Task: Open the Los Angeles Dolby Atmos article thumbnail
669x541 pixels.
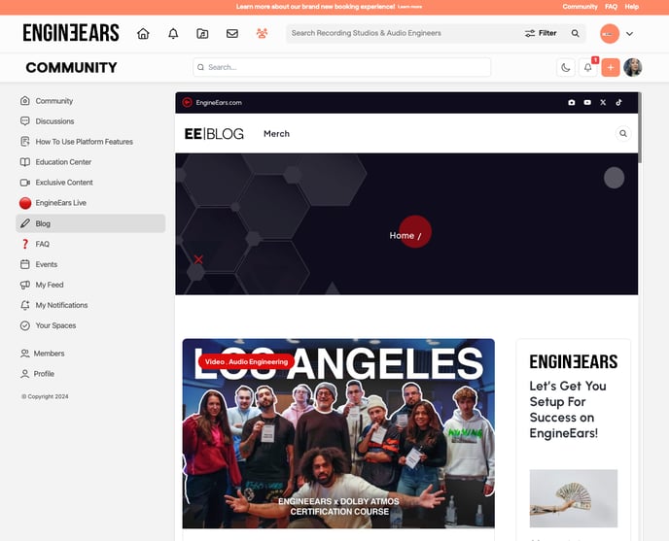Action: point(338,433)
